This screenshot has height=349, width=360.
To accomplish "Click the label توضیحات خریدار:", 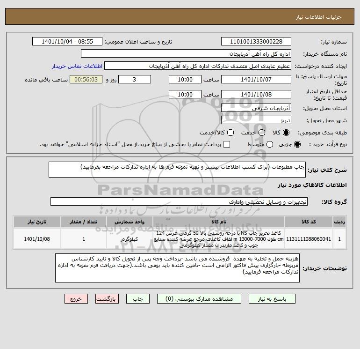I will coord(324,268).
